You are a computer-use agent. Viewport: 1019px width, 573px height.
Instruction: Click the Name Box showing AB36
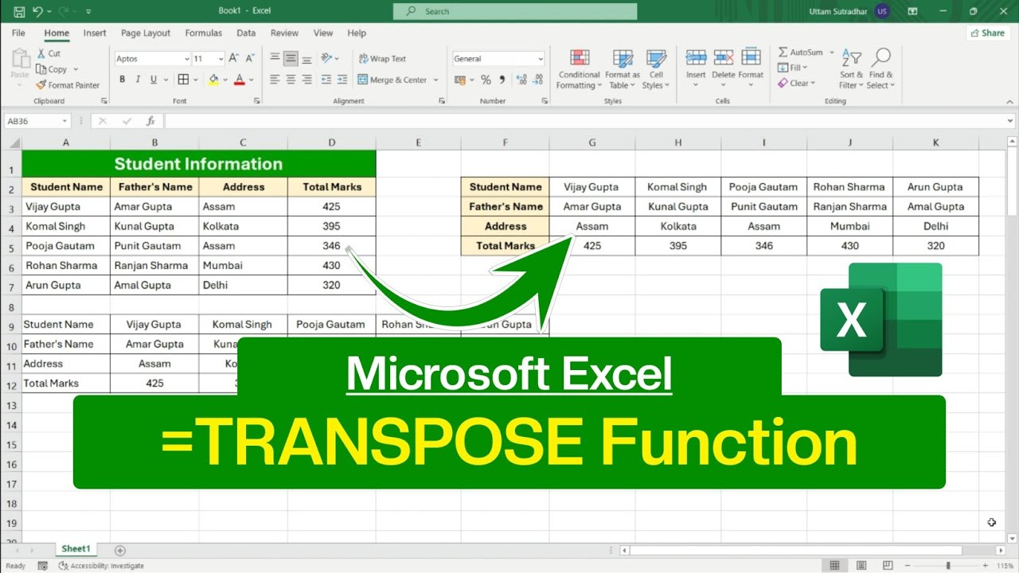[38, 121]
